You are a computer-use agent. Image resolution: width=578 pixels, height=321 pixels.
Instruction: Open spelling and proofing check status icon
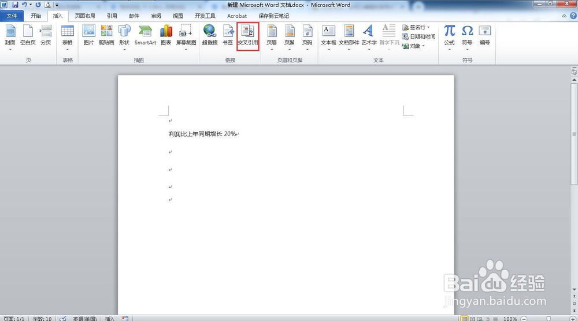[x=62, y=319]
